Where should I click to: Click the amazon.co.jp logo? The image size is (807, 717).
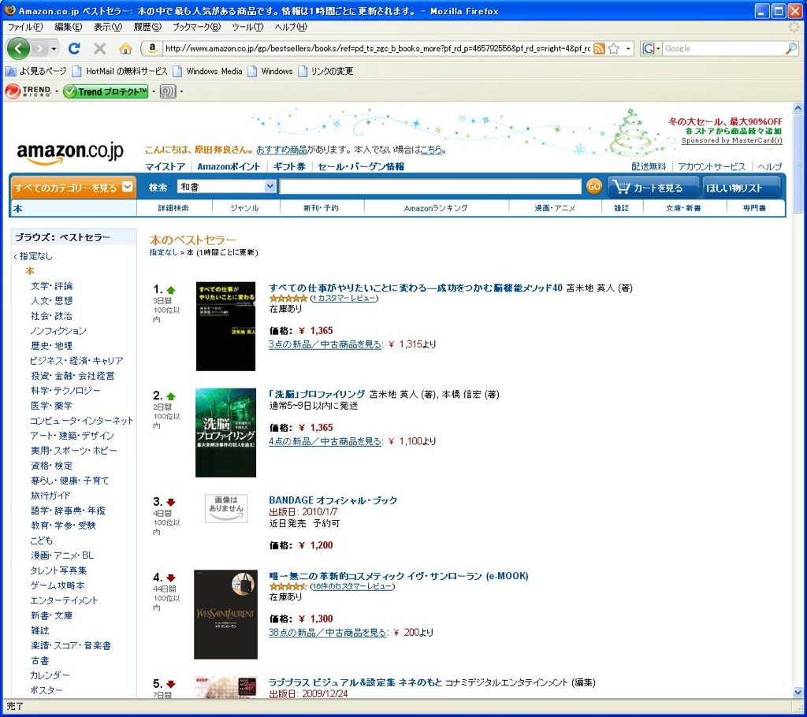pyautogui.click(x=70, y=152)
